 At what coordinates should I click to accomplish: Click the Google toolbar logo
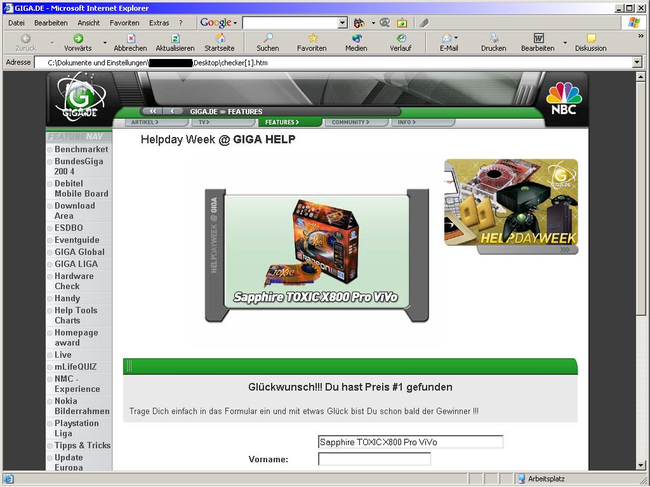pyautogui.click(x=216, y=23)
